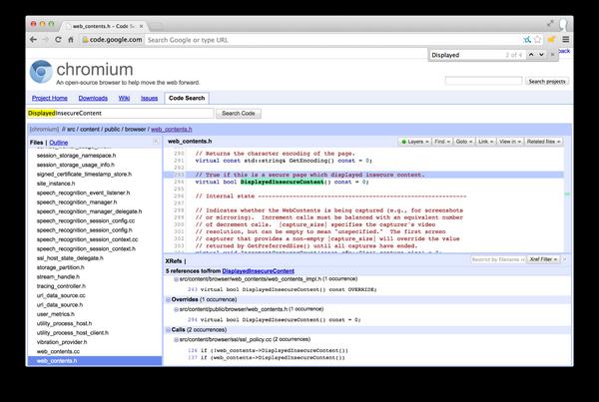Screen dimensions: 599x402
Task: Click highlighted DisplayedInsecureContent on line 294
Action: point(282,183)
